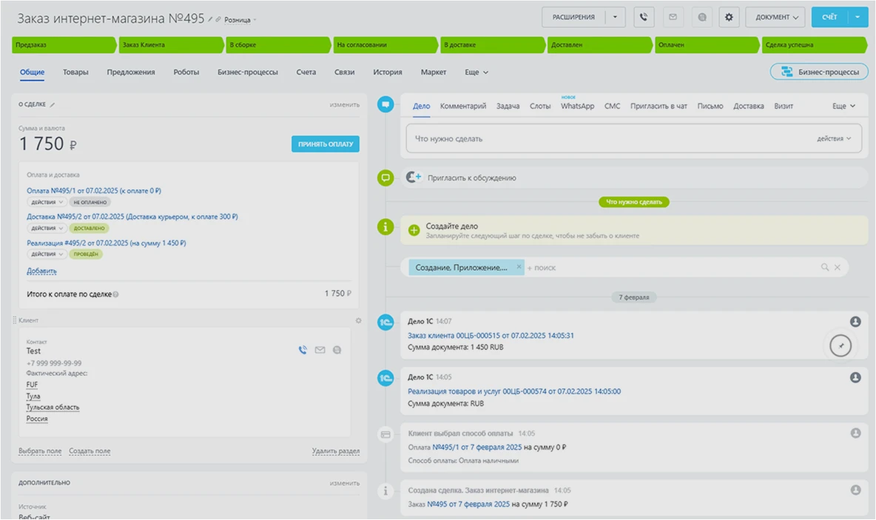Viewport: 876px width, 520px height.
Task: Click green plus icon to create activity
Action: pyautogui.click(x=414, y=230)
